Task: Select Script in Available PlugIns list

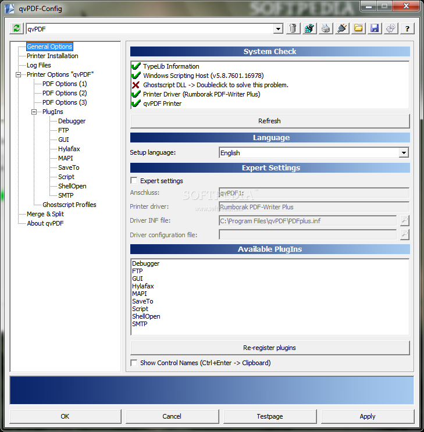Action: [x=140, y=309]
